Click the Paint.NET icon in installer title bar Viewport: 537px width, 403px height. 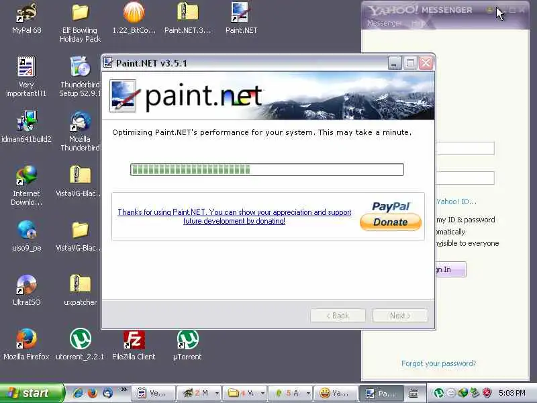click(108, 62)
